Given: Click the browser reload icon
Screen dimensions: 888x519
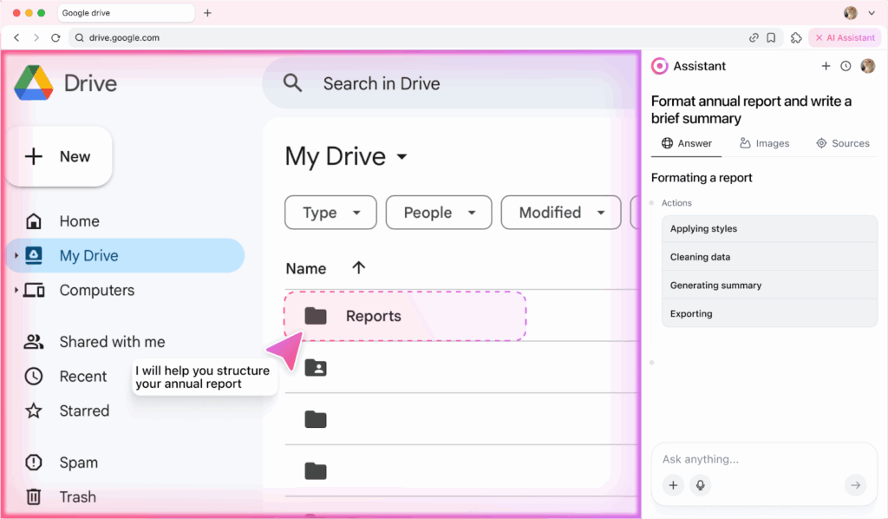Looking at the screenshot, I should tap(55, 38).
